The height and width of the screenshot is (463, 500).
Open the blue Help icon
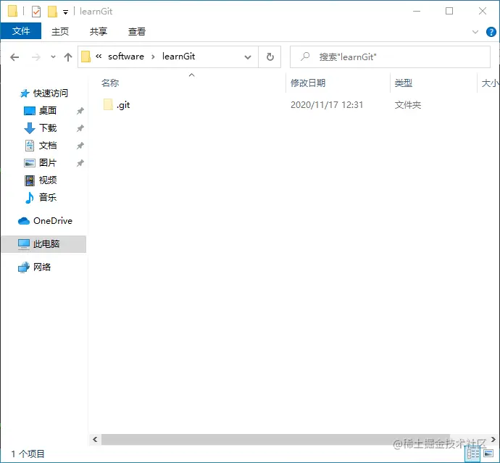tap(491, 32)
